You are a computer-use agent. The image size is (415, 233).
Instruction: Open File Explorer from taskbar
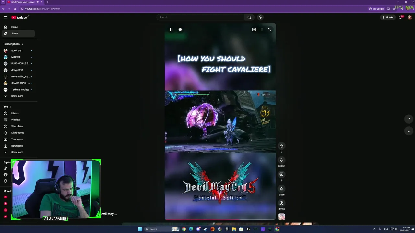coord(234,229)
